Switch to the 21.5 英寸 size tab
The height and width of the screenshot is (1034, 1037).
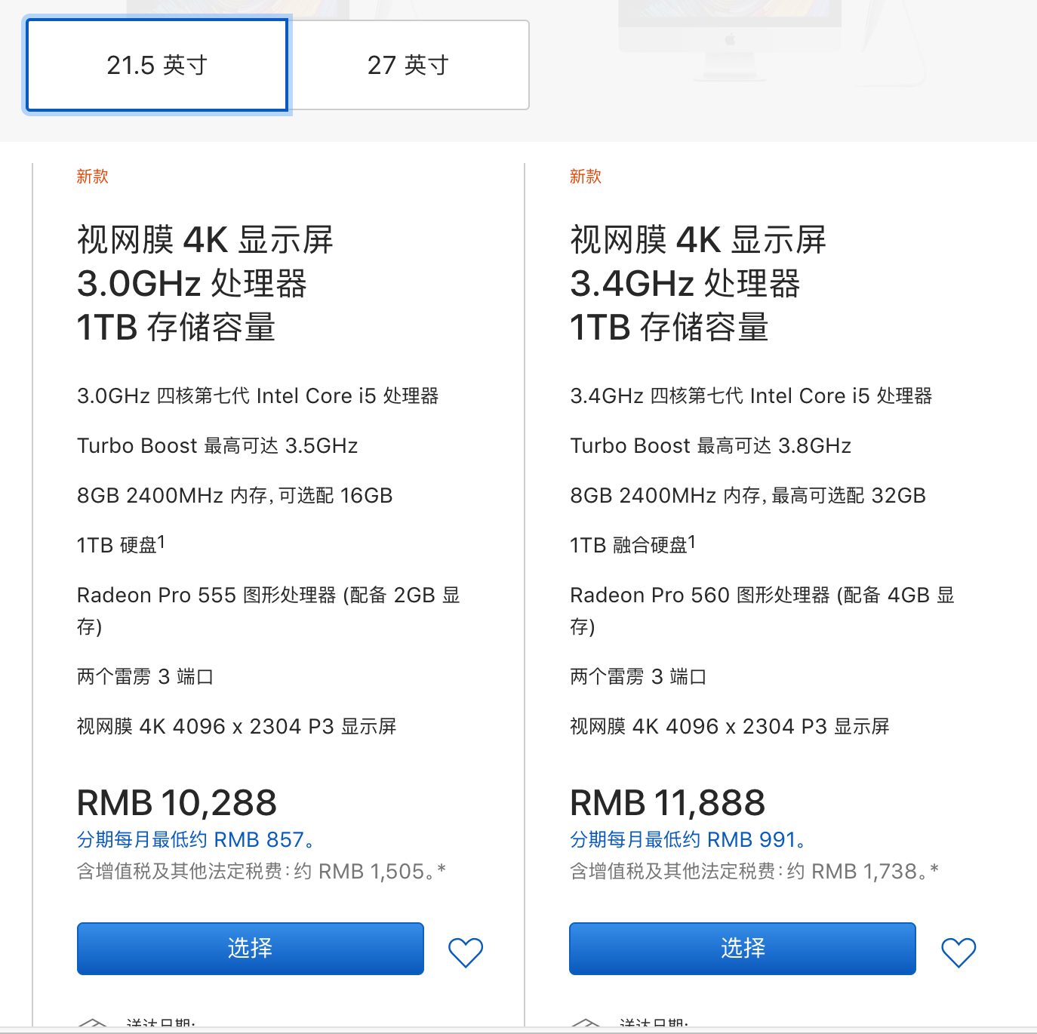pos(157,66)
